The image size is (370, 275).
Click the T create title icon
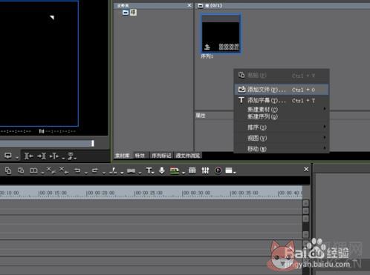pyautogui.click(x=149, y=170)
